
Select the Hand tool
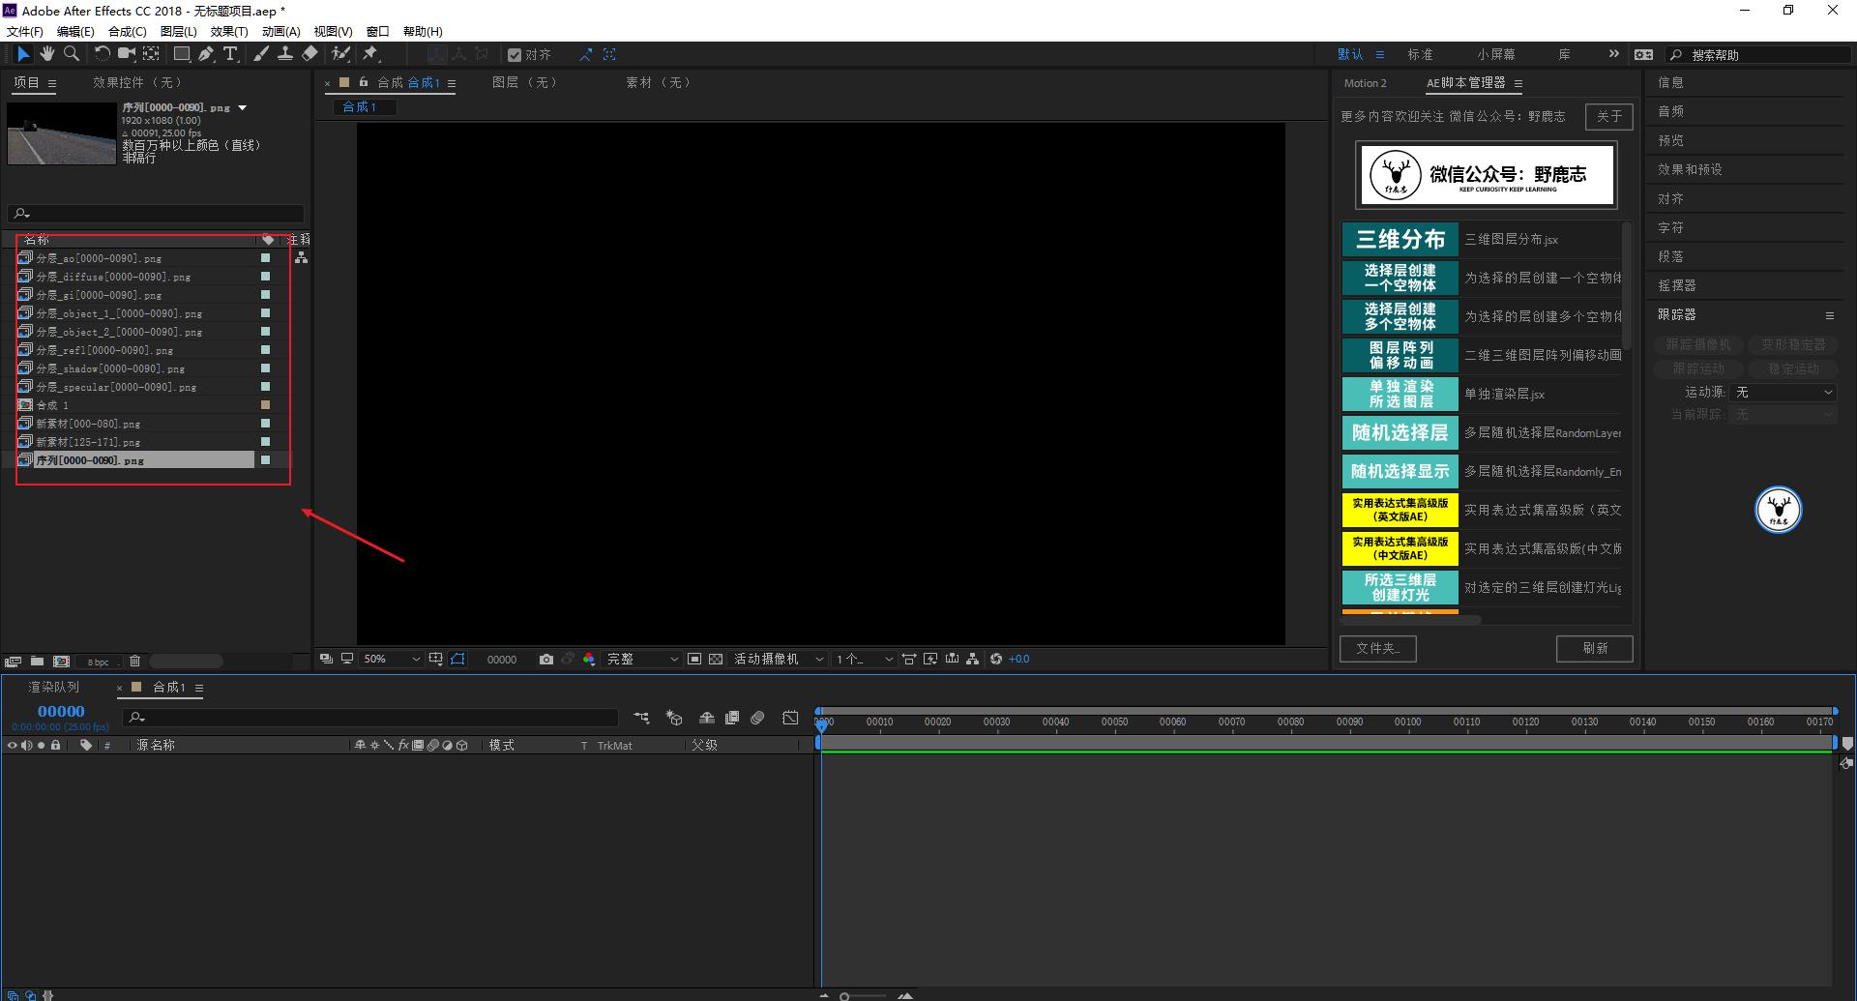[46, 54]
